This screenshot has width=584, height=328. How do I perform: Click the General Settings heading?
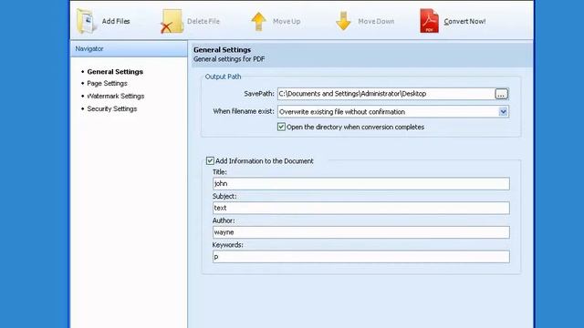[x=222, y=49]
